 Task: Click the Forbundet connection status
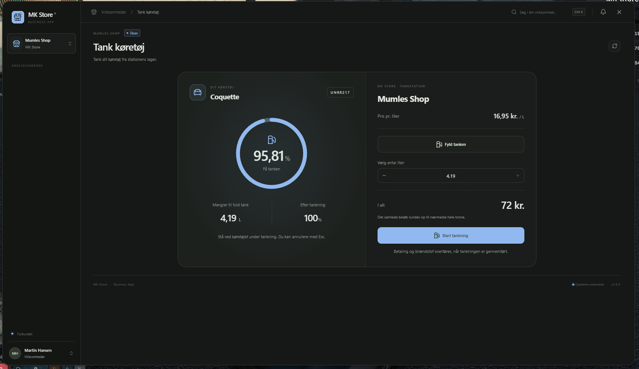(22, 334)
